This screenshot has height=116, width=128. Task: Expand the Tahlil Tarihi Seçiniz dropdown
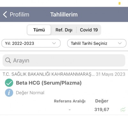point(97,43)
